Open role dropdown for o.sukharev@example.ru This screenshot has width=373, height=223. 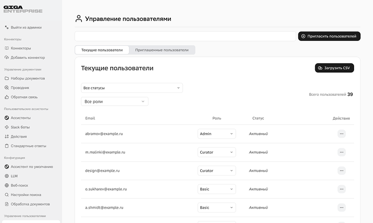217,189
